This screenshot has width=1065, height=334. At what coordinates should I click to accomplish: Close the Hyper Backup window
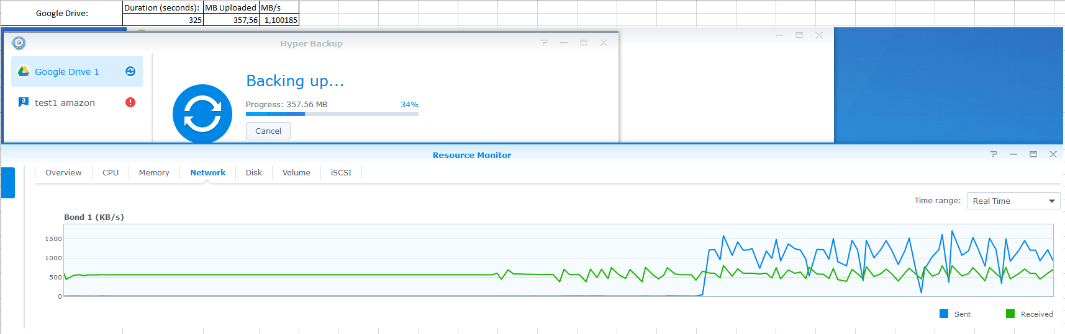click(604, 43)
